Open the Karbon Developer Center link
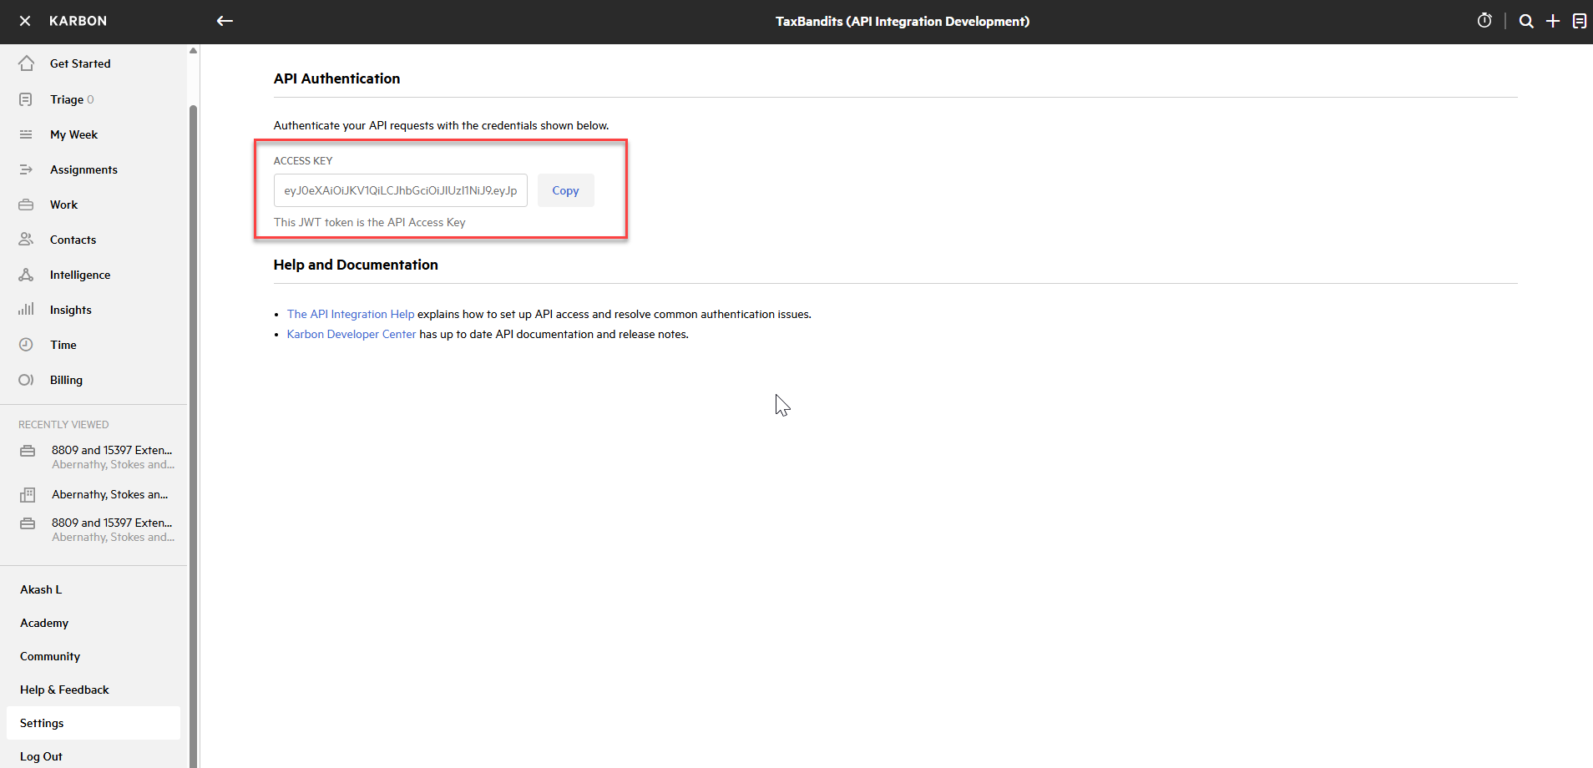 pos(351,334)
